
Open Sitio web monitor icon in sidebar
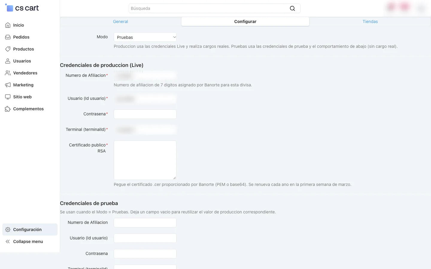pyautogui.click(x=8, y=97)
